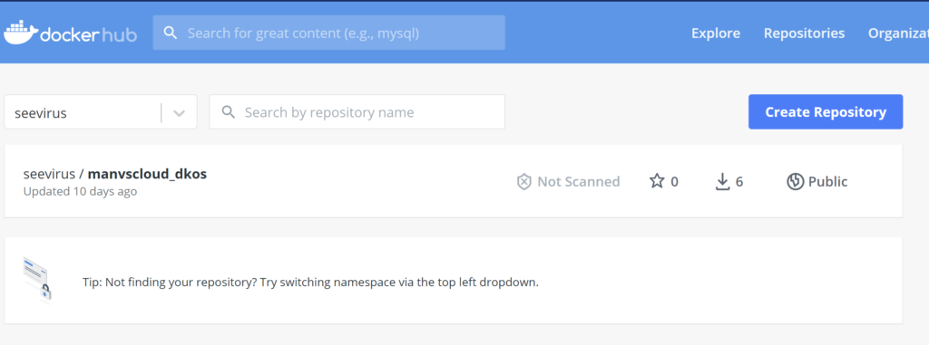Open the Explore menu item

point(716,34)
